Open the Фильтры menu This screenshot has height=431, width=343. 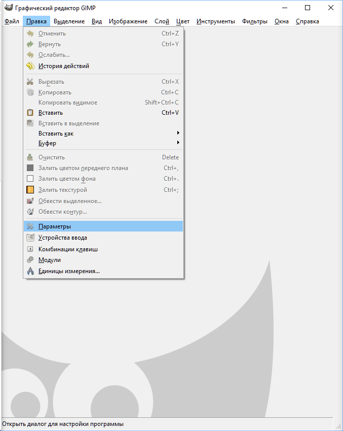(255, 21)
